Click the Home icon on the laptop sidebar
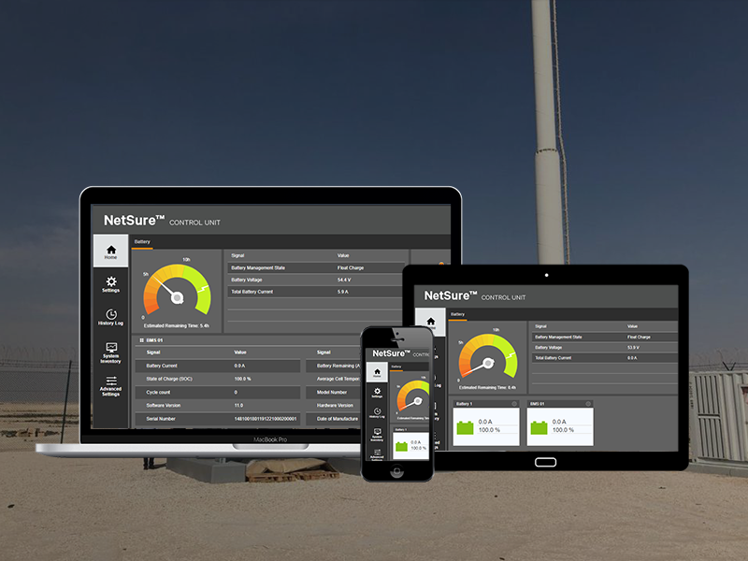Image resolution: width=748 pixels, height=561 pixels. (111, 252)
